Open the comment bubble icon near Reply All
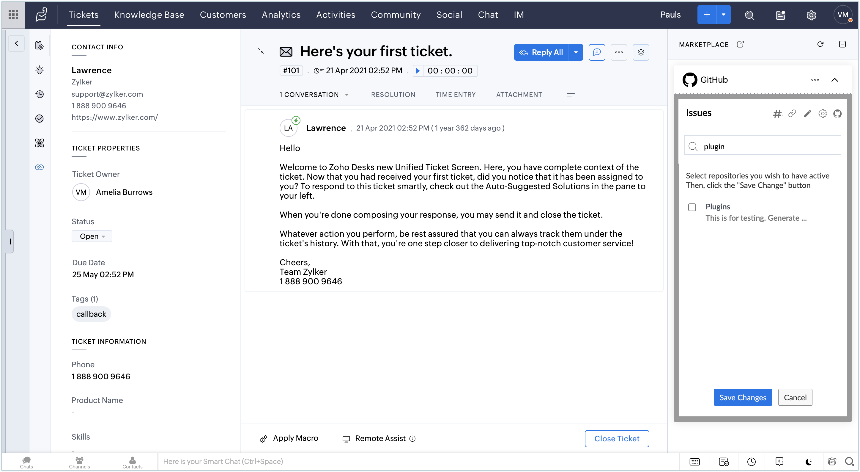The width and height of the screenshot is (860, 472). point(597,52)
